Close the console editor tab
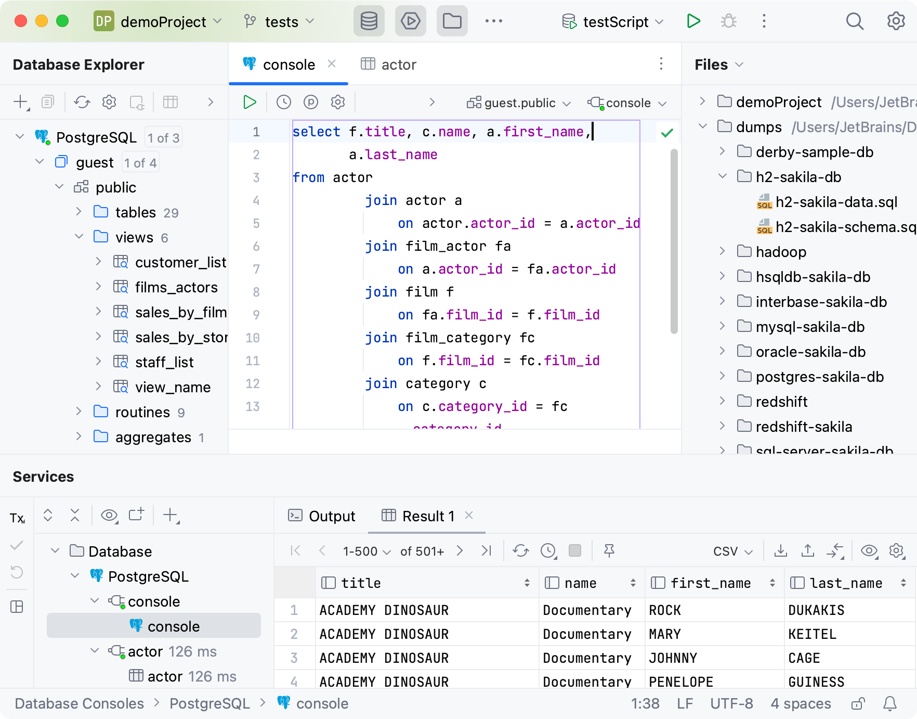 [332, 63]
